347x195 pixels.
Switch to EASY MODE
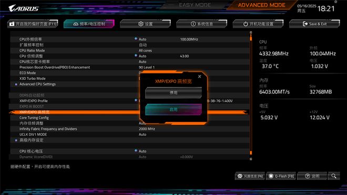[195, 5]
